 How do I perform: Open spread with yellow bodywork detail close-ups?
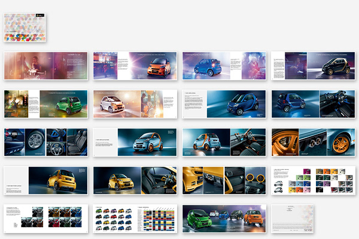224,180
